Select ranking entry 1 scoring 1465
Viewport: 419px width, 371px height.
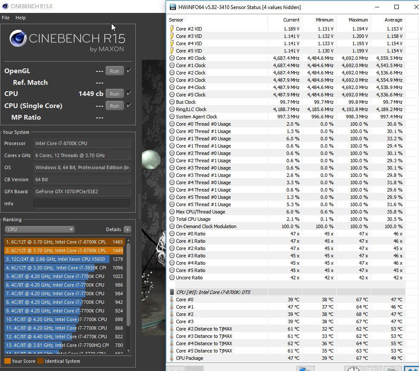(64, 242)
